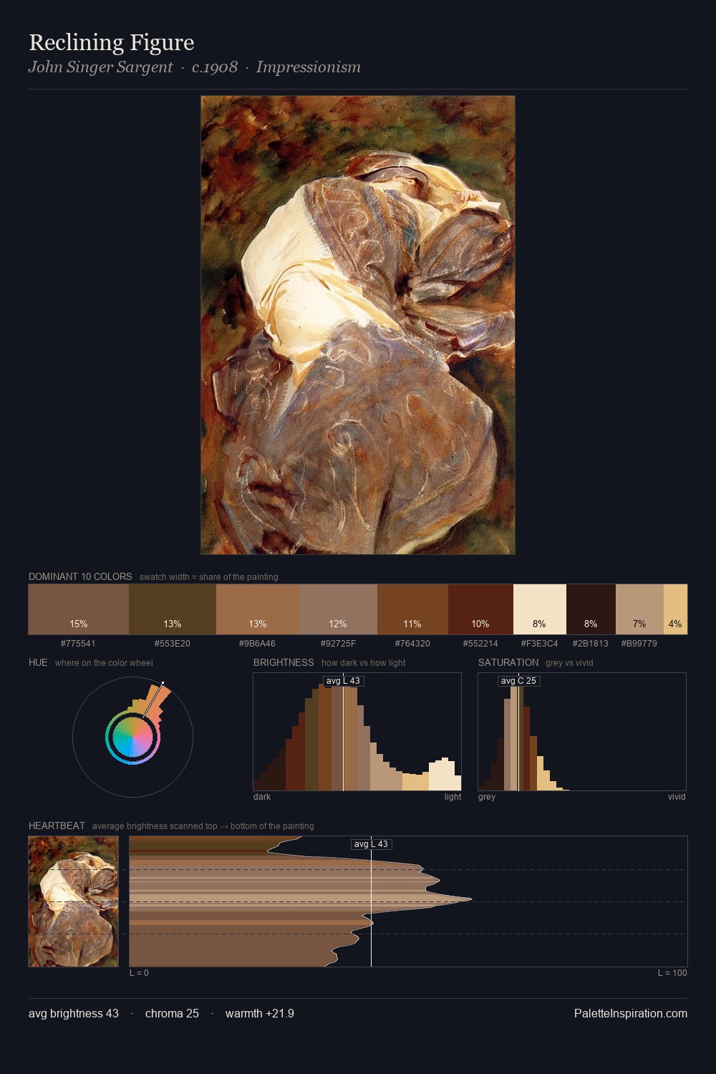Image resolution: width=716 pixels, height=1074 pixels.
Task: Click hex code #92725F text
Action: (x=338, y=643)
